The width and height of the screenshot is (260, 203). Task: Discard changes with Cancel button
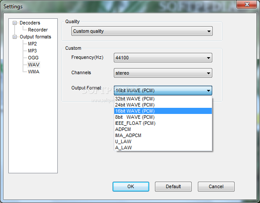(216, 186)
